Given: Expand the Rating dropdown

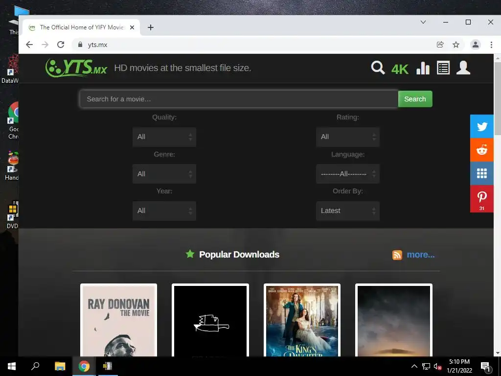Looking at the screenshot, I should click(348, 137).
